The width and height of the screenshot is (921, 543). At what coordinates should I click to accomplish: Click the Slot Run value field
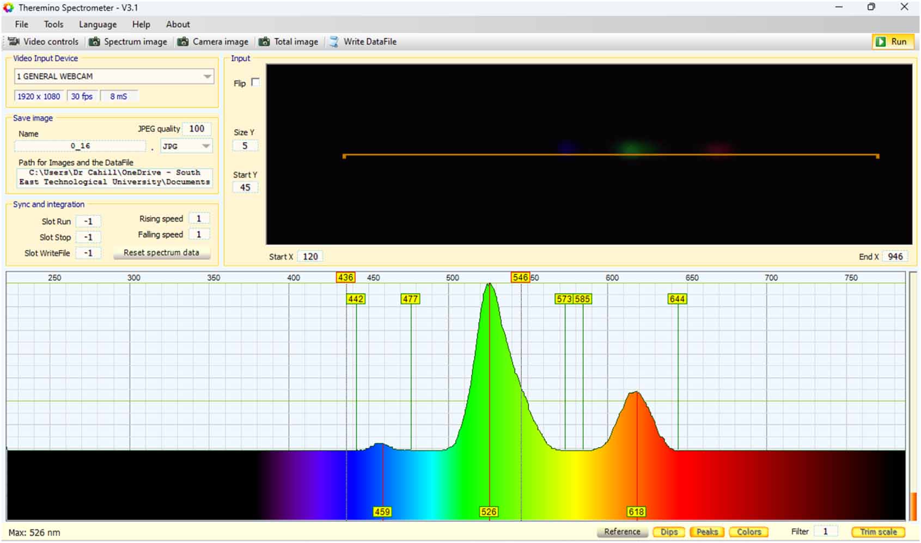88,221
